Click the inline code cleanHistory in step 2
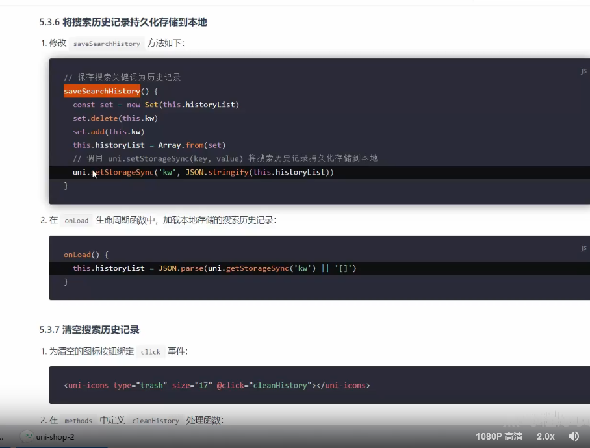 tap(155, 421)
